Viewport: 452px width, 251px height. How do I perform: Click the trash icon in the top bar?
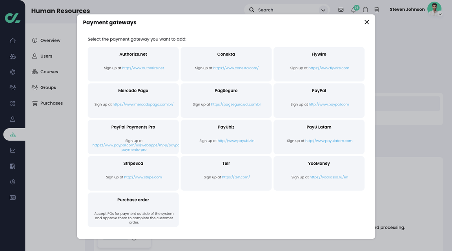point(377,10)
